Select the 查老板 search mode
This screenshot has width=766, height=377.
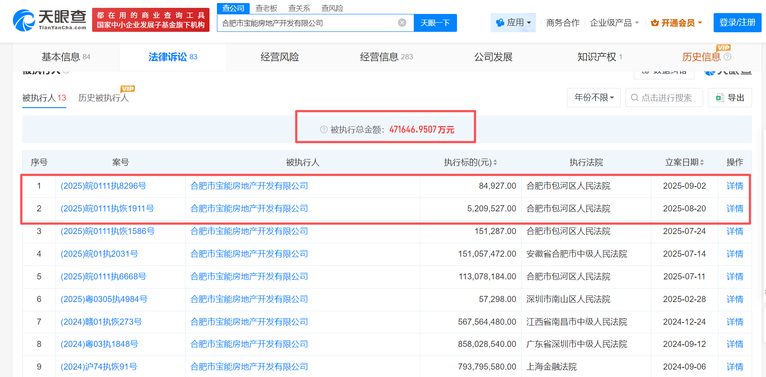[x=266, y=8]
